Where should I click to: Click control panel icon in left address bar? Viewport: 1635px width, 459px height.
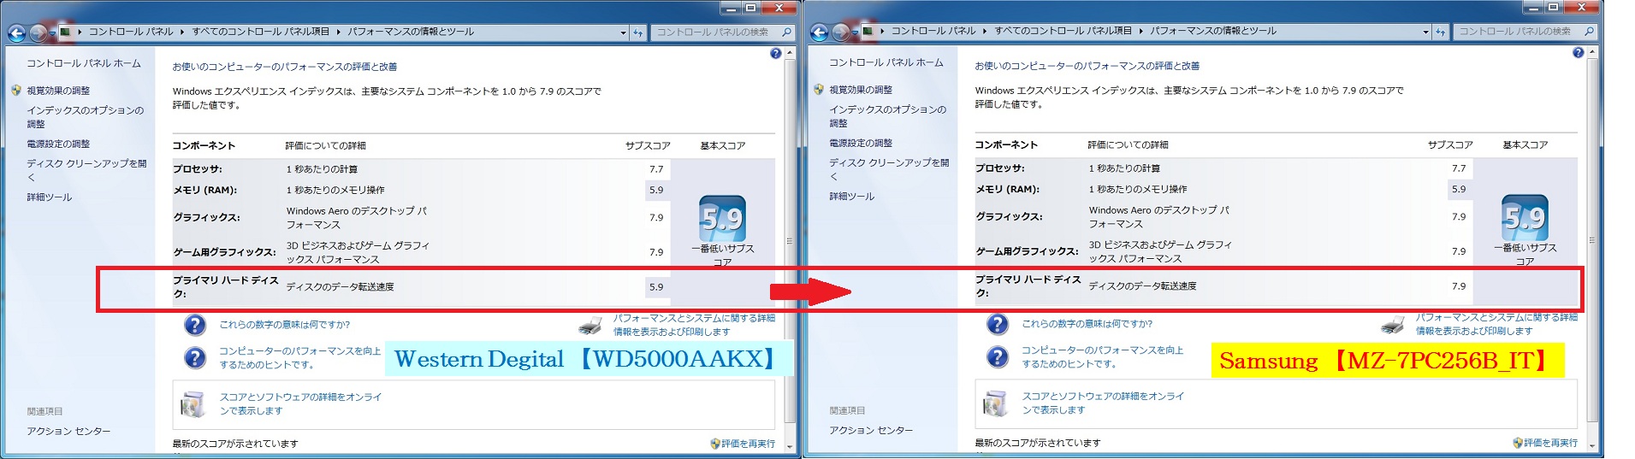(65, 32)
